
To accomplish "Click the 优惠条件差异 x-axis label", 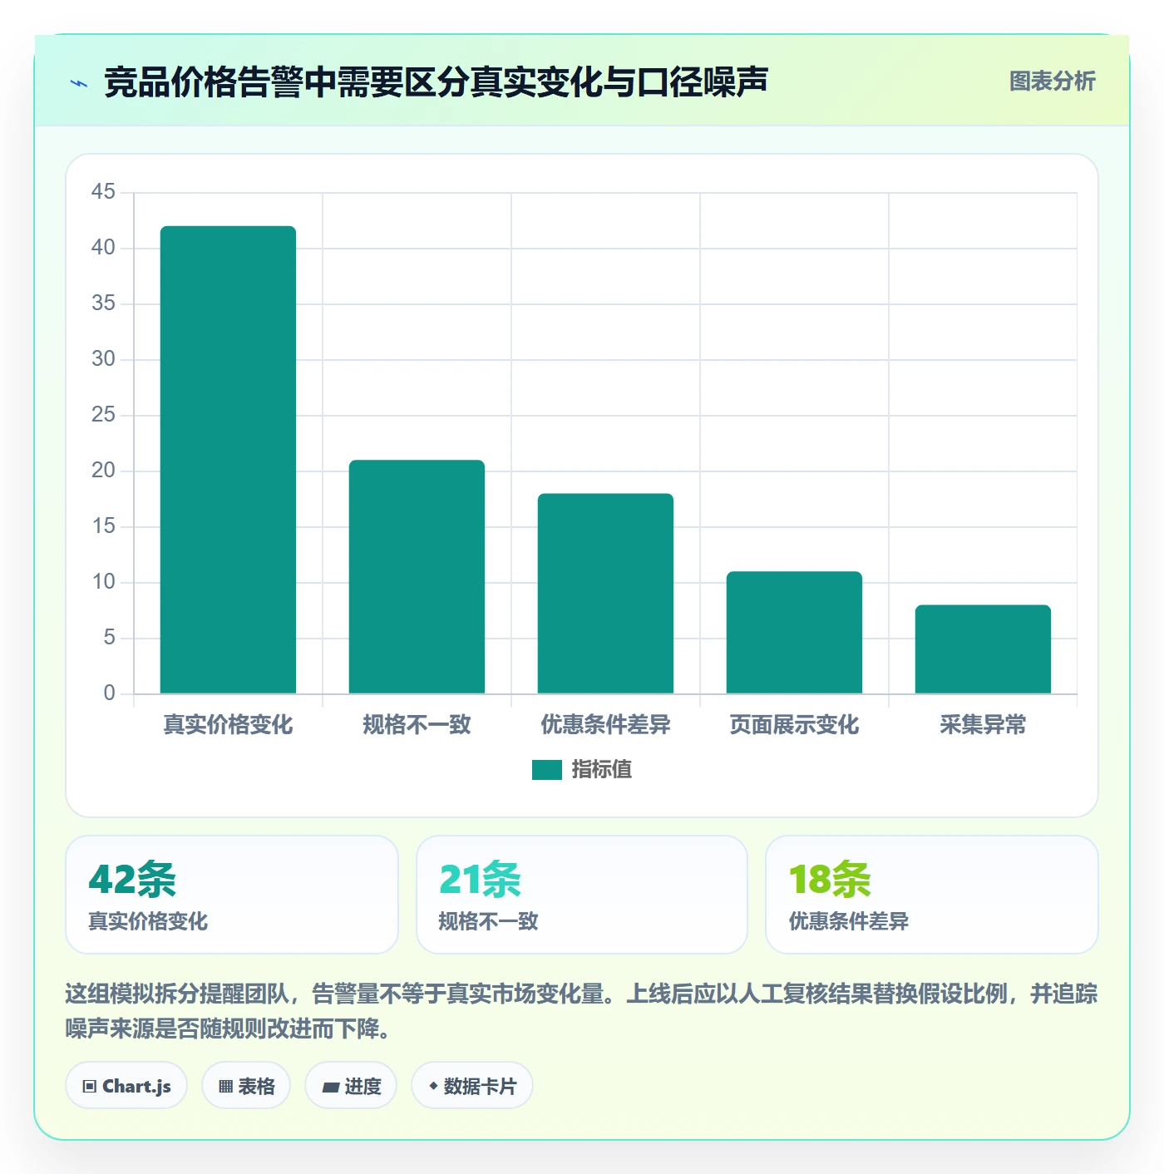I will 605,725.
